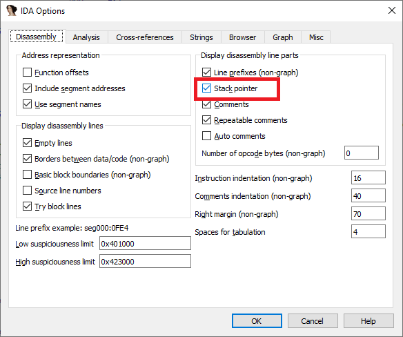
Task: Turn on Source line numbers
Action: (27, 191)
